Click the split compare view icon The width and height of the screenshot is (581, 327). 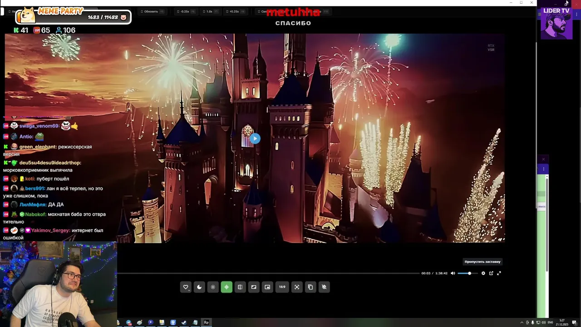click(240, 287)
